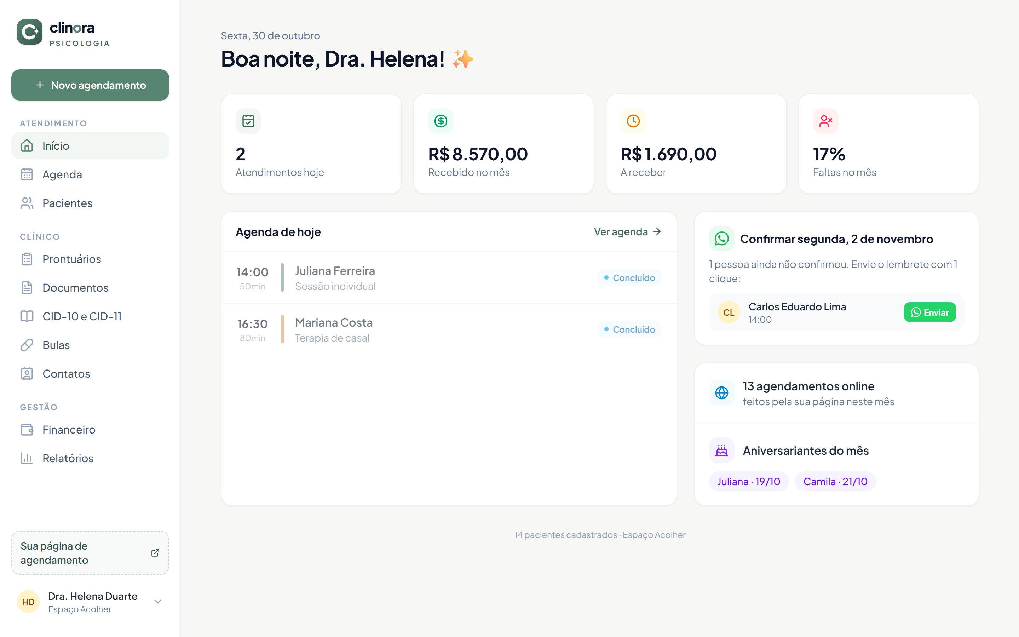Open Pacientes in the sidebar

[90, 203]
